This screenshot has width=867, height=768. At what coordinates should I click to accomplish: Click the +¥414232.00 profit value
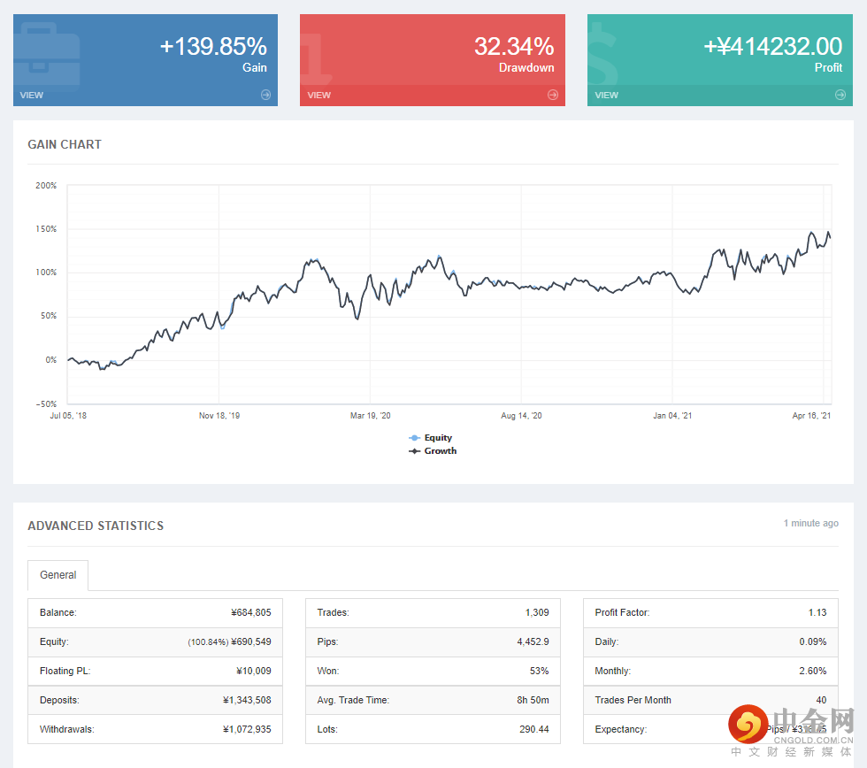(x=773, y=46)
